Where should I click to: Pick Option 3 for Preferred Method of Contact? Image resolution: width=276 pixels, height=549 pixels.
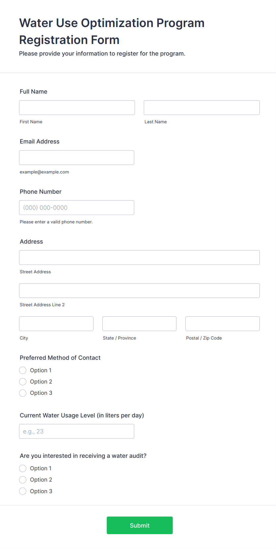[23, 393]
